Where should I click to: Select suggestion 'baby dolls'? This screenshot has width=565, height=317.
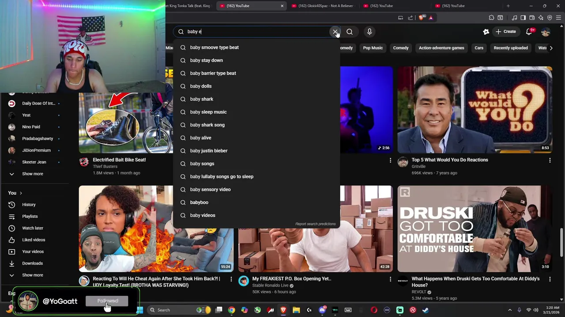tap(256, 86)
